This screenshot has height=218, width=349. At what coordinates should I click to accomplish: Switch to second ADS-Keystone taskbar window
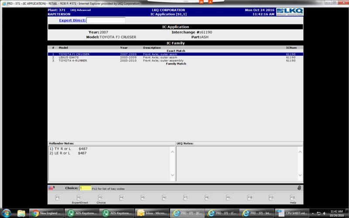tap(116, 213)
